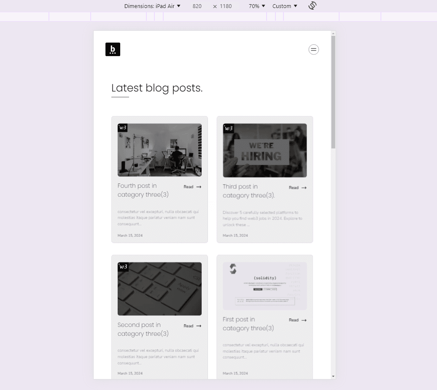Open the Custom throttling dropdown
The image size is (437, 390).
pos(285,6)
